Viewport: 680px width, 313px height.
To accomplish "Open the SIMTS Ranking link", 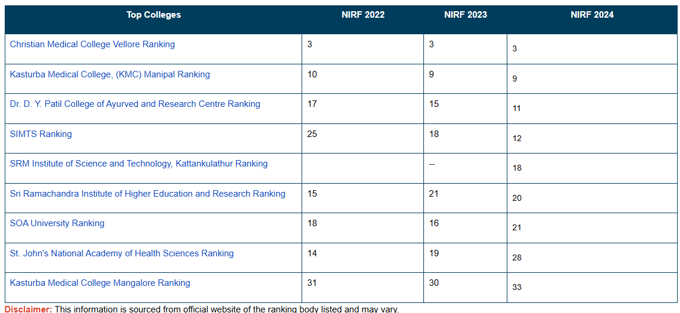I will (41, 134).
